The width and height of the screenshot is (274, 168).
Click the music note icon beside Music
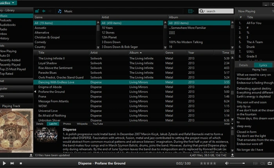click(59, 11)
